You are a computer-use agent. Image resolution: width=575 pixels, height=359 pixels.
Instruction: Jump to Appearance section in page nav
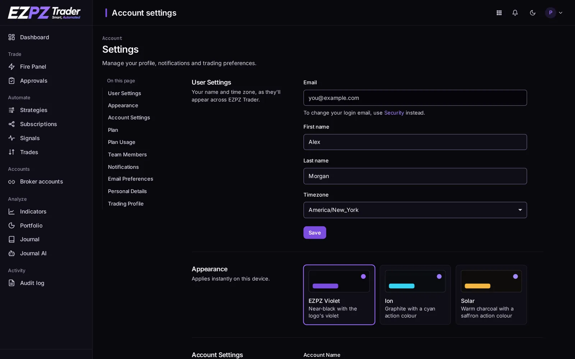(123, 106)
